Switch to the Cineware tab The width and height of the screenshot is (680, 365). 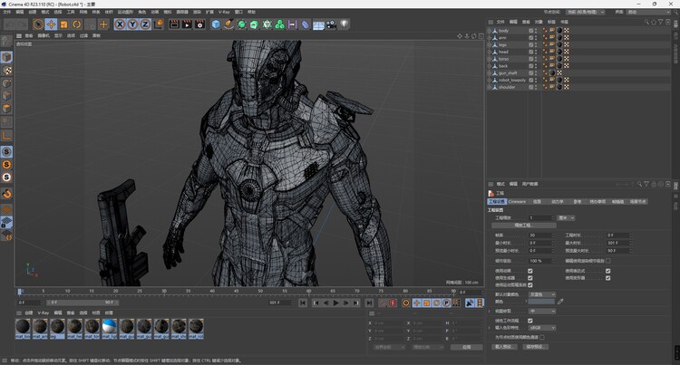[x=517, y=201]
